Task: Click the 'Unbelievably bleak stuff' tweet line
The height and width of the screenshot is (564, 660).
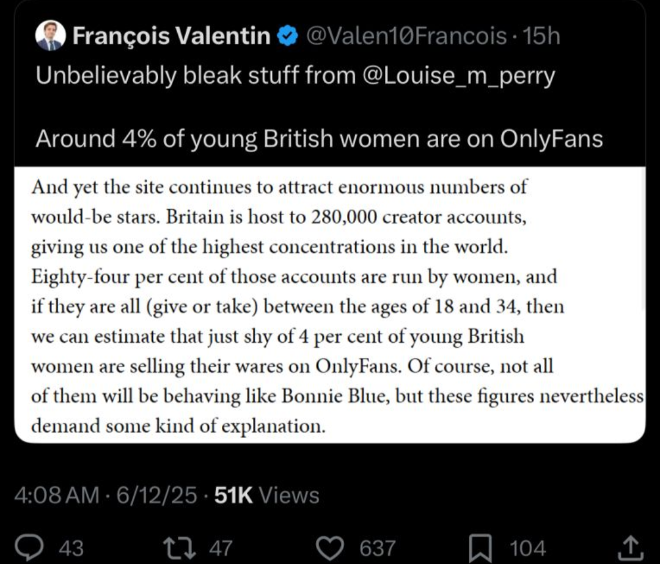Action: coord(295,76)
